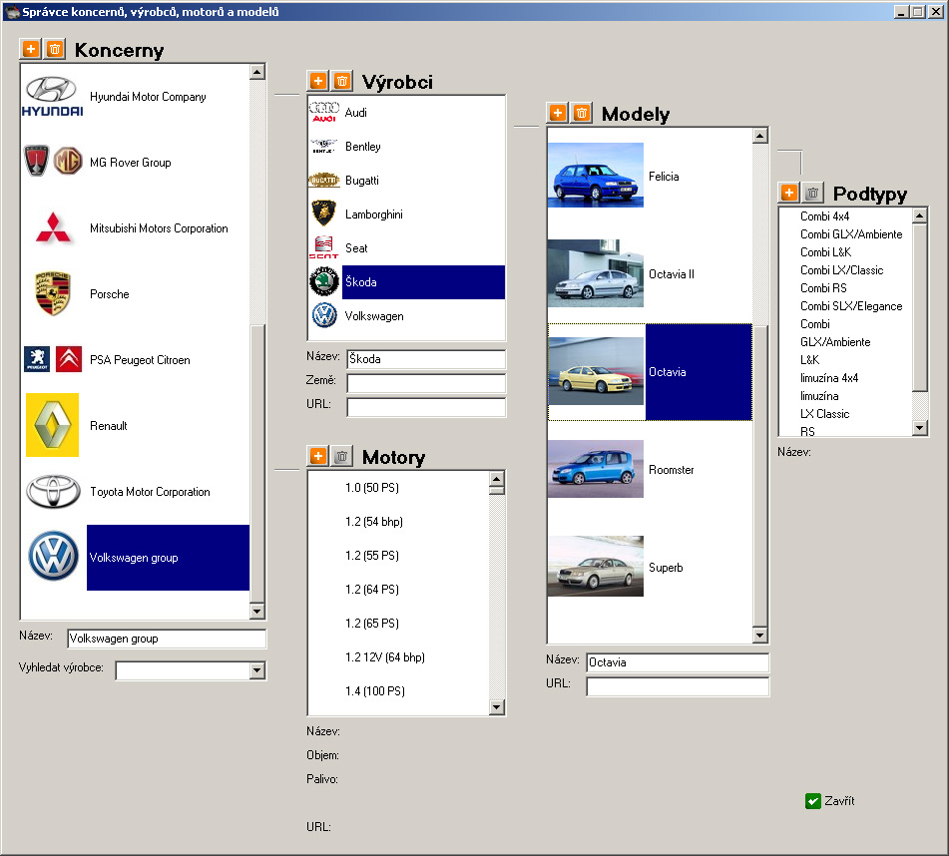Image resolution: width=949 pixels, height=856 pixels.
Task: Close the dialog with Zavřít button
Action: pos(830,801)
